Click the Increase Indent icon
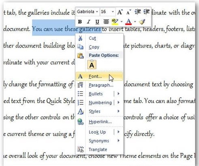Image resolution: width=199 pixels, height=166 pixels. (x=146, y=12)
